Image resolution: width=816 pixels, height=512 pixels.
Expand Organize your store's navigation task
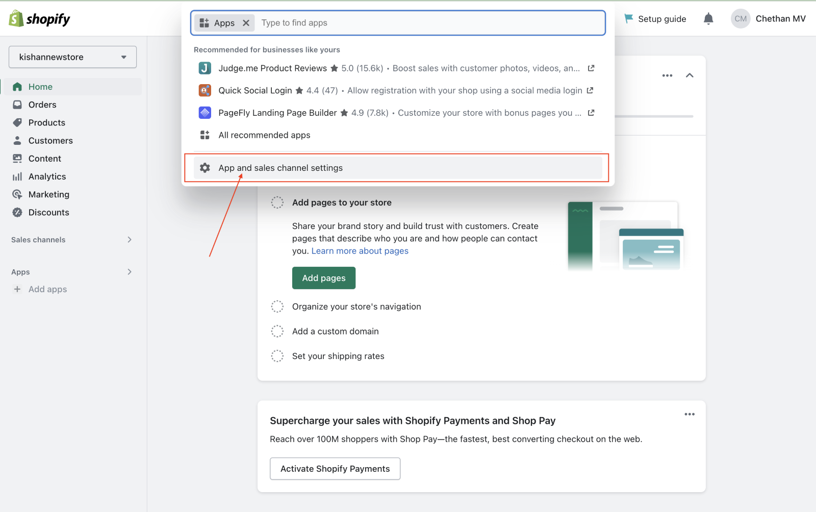tap(356, 306)
